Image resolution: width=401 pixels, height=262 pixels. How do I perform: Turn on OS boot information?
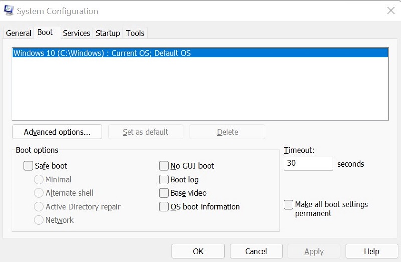[164, 206]
